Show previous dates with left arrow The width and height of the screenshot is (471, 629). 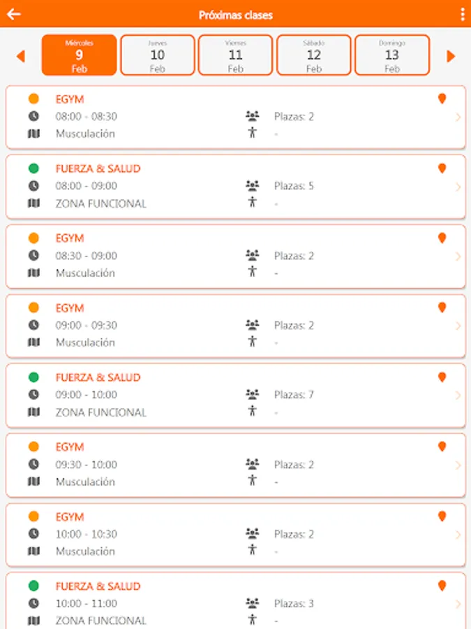(21, 56)
